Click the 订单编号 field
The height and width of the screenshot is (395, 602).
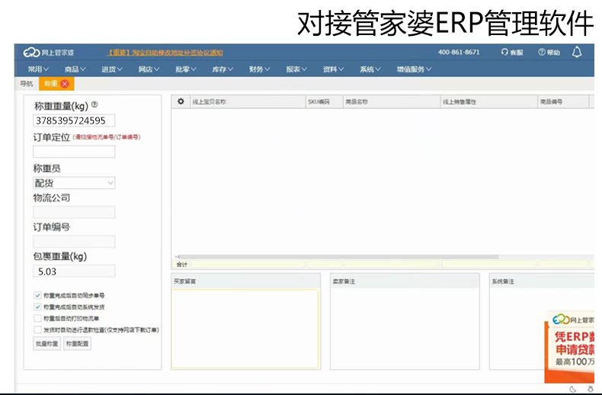(74, 241)
